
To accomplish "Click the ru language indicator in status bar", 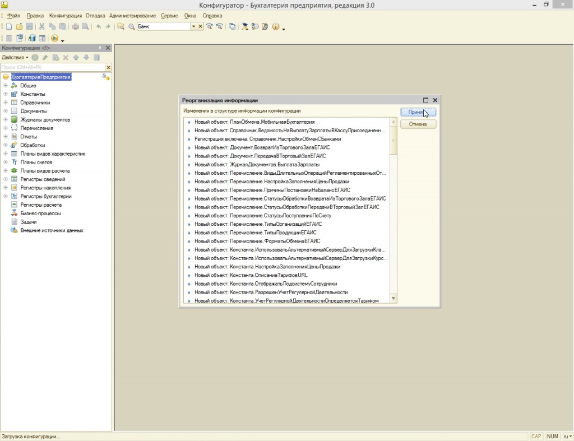I will click(x=567, y=437).
